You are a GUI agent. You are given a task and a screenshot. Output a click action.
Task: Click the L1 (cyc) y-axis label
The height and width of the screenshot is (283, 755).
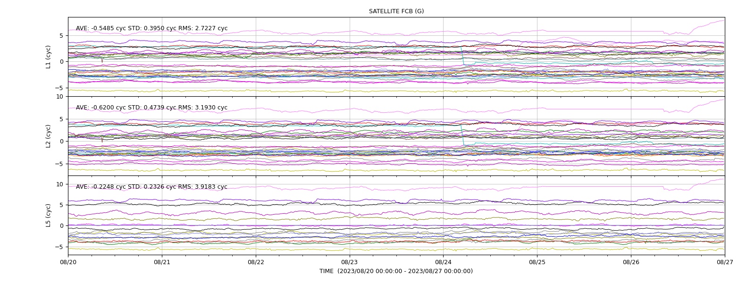pyautogui.click(x=48, y=57)
